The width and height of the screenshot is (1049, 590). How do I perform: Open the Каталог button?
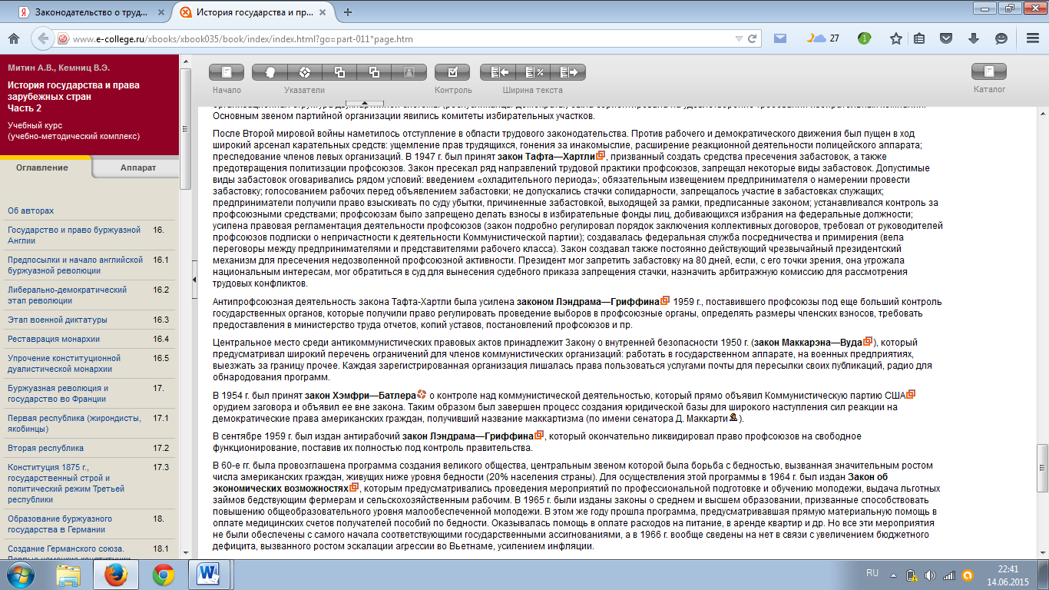(989, 71)
